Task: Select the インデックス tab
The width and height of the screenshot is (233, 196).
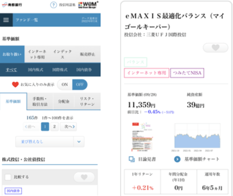Action: 62,54
